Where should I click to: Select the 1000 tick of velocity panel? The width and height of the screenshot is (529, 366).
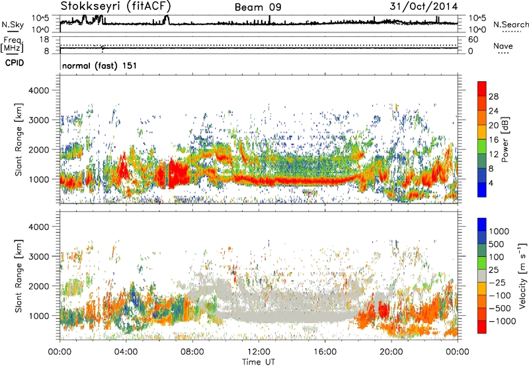tap(38, 316)
